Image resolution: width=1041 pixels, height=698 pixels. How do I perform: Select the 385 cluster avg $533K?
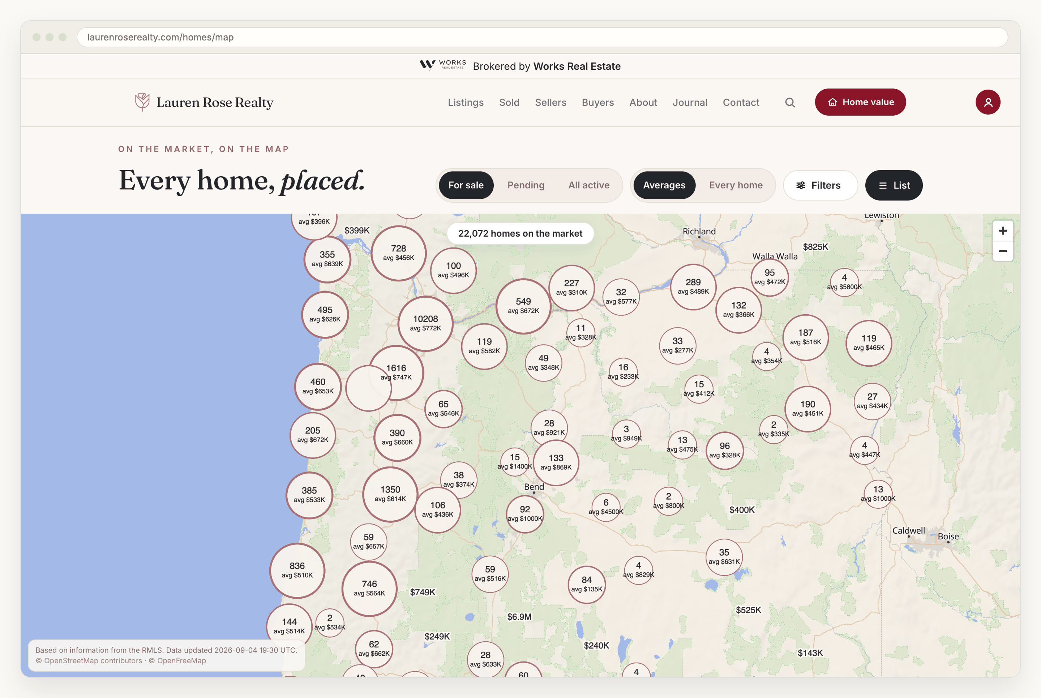pos(309,495)
